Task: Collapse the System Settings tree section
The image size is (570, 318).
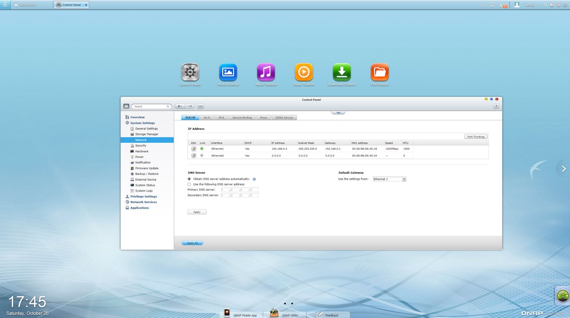Action: (142, 123)
